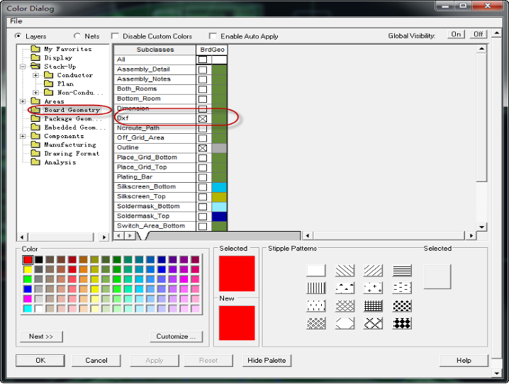This screenshot has width=509, height=384.
Task: Open Customize ... color options
Action: [176, 337]
